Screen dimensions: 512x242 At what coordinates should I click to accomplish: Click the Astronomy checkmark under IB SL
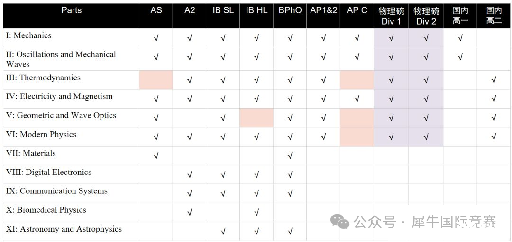(x=223, y=232)
